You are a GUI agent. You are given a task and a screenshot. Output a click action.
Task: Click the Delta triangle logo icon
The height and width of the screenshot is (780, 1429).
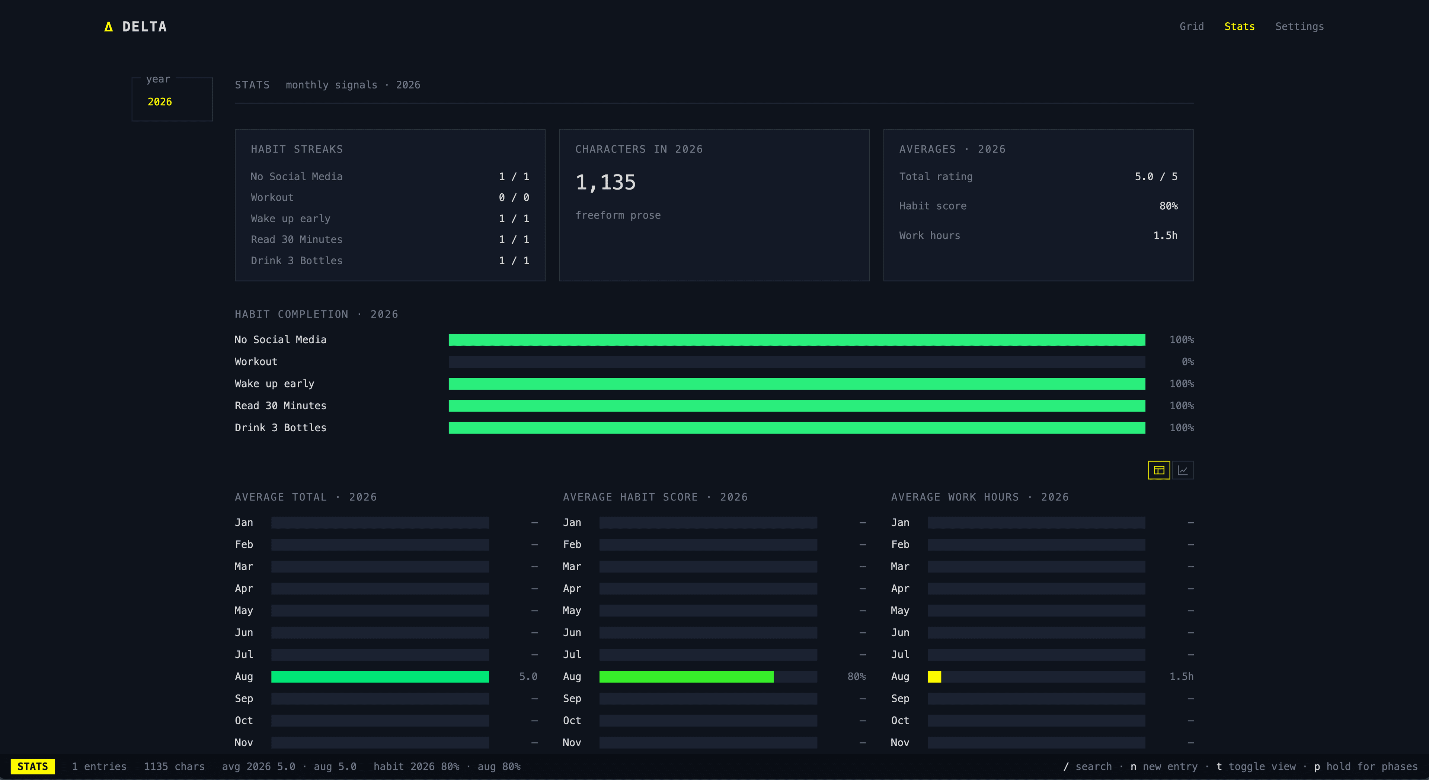click(109, 27)
